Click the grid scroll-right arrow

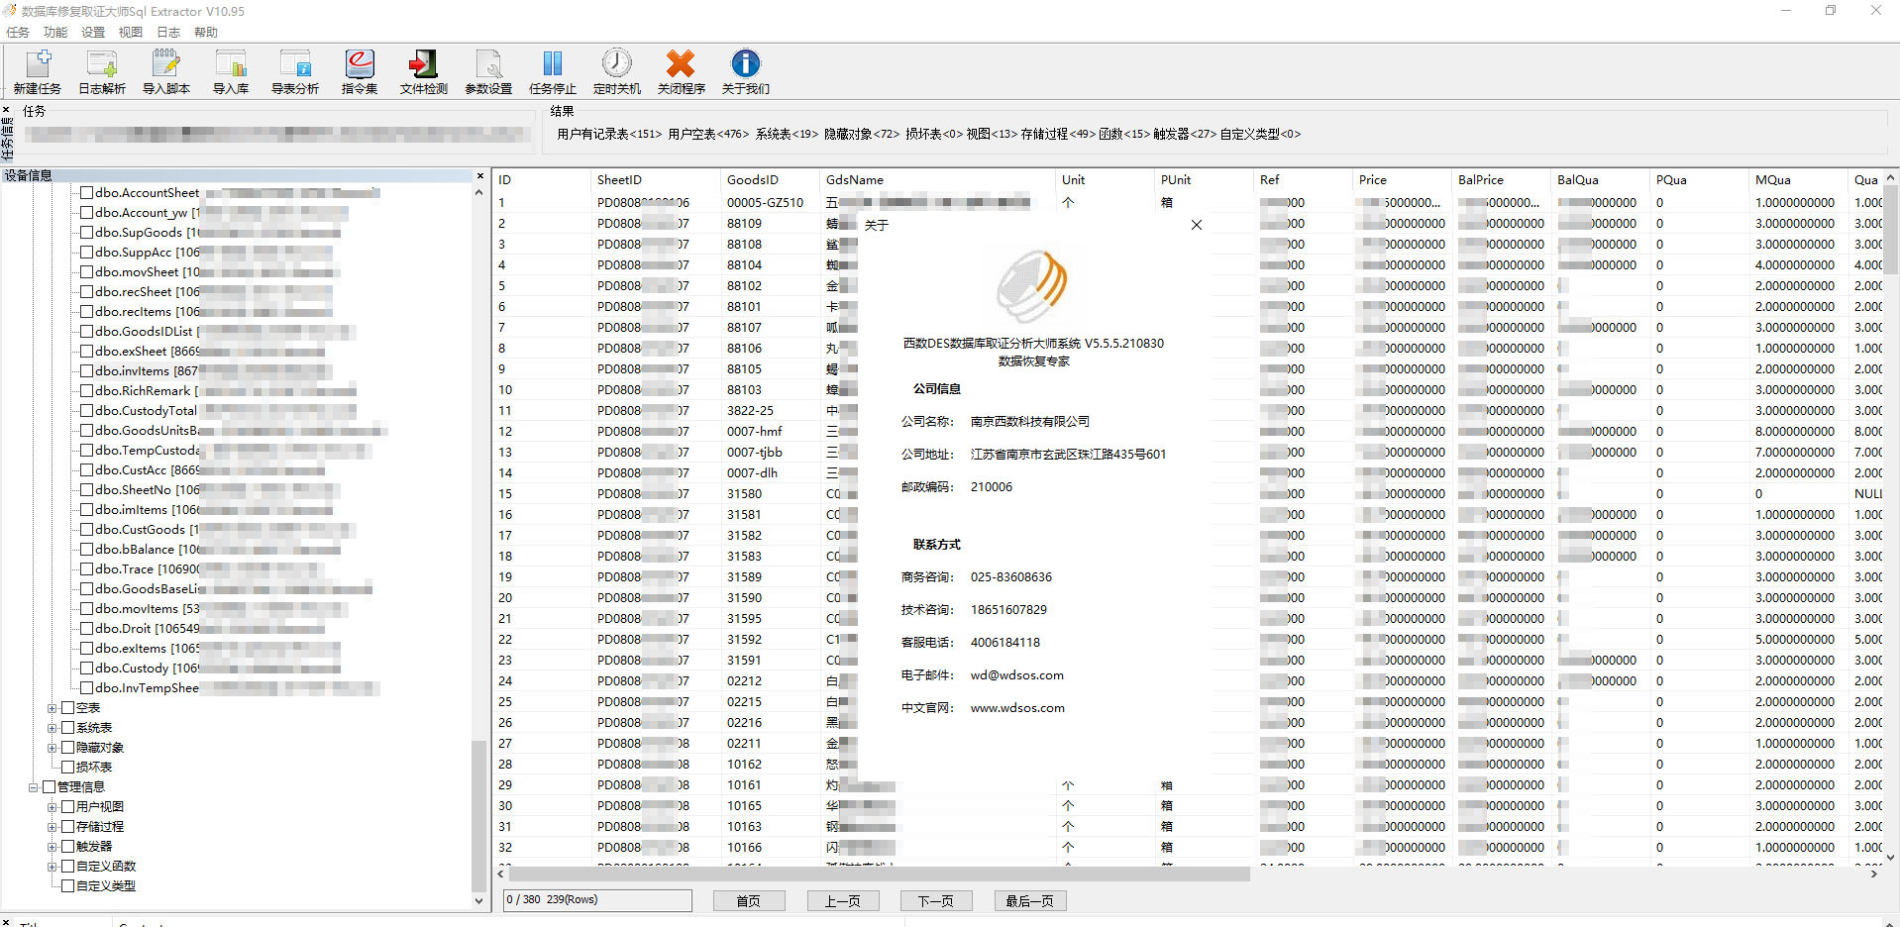point(1873,875)
